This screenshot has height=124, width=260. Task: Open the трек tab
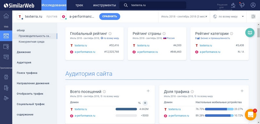coord(79,5)
